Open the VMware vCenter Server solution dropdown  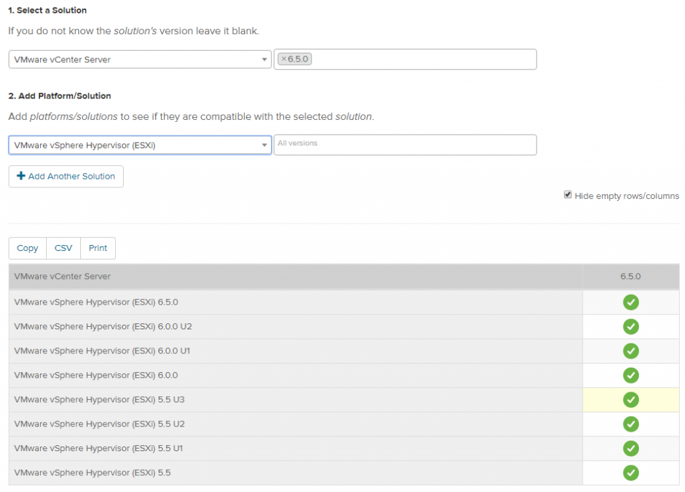[140, 60]
